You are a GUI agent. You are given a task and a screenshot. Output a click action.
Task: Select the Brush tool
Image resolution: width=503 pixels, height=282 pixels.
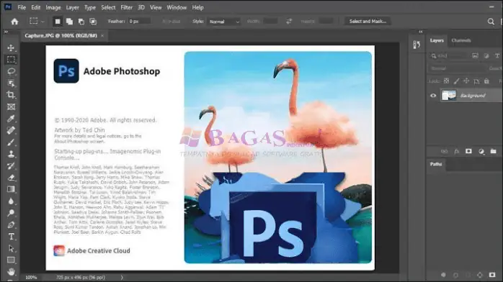pos(11,142)
